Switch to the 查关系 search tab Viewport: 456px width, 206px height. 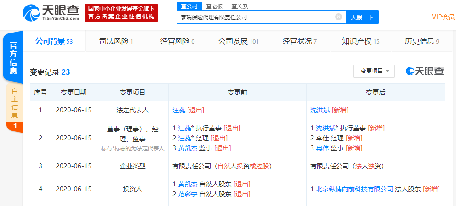pos(239,6)
